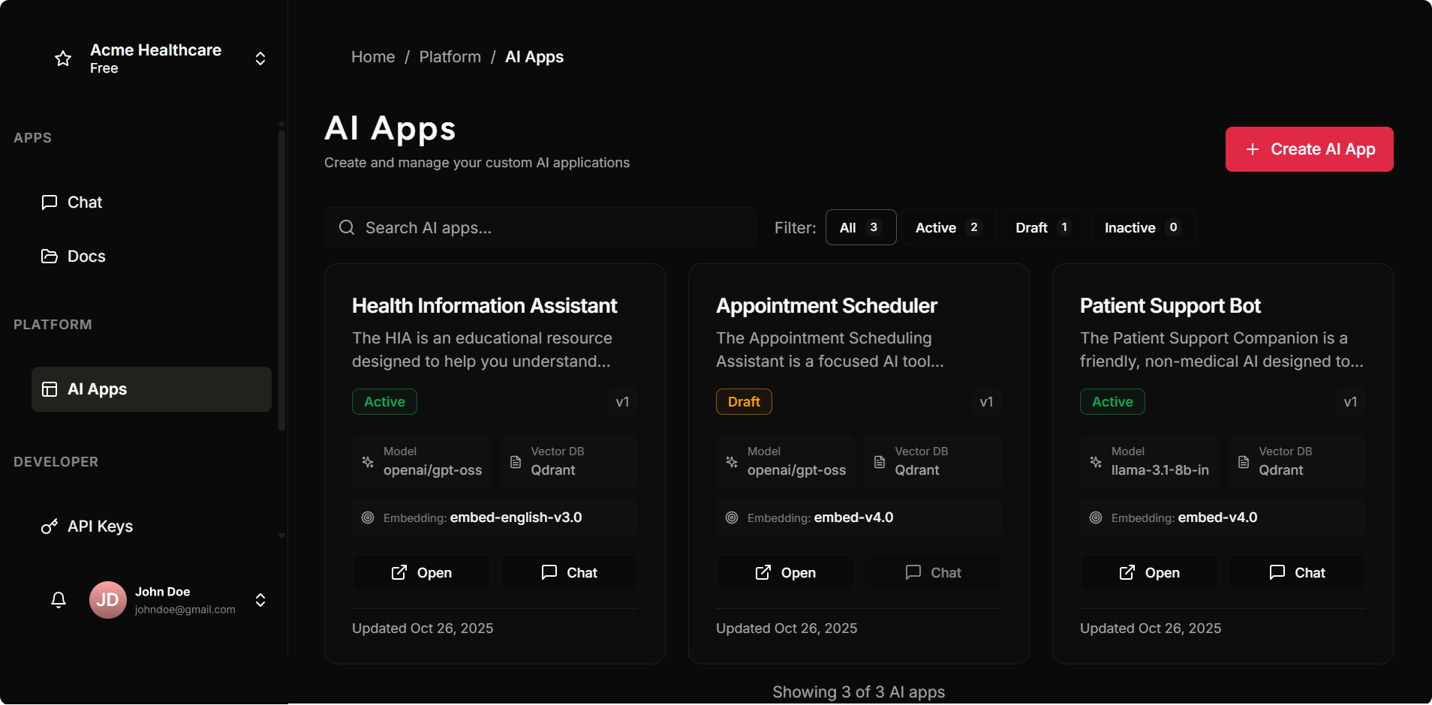Open the Health Information Assistant app
The width and height of the screenshot is (1432, 705).
[x=421, y=572]
